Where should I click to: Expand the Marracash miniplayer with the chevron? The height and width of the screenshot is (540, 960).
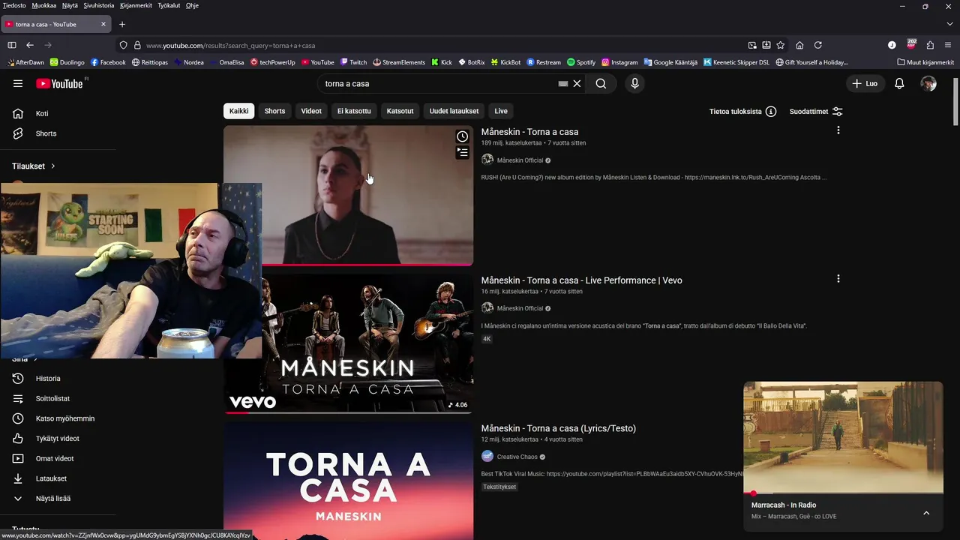926,513
